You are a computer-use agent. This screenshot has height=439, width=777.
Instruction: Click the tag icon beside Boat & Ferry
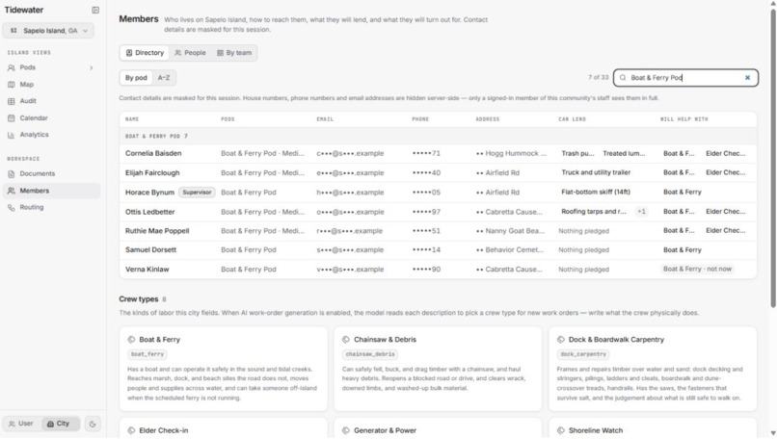(x=131, y=340)
